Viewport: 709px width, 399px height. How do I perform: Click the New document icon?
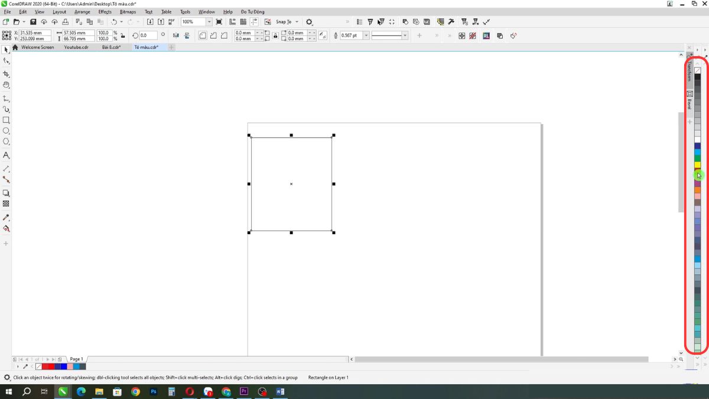6,22
